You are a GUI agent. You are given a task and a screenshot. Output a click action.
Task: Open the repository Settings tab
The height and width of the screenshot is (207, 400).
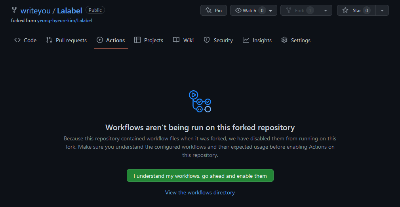tap(296, 40)
